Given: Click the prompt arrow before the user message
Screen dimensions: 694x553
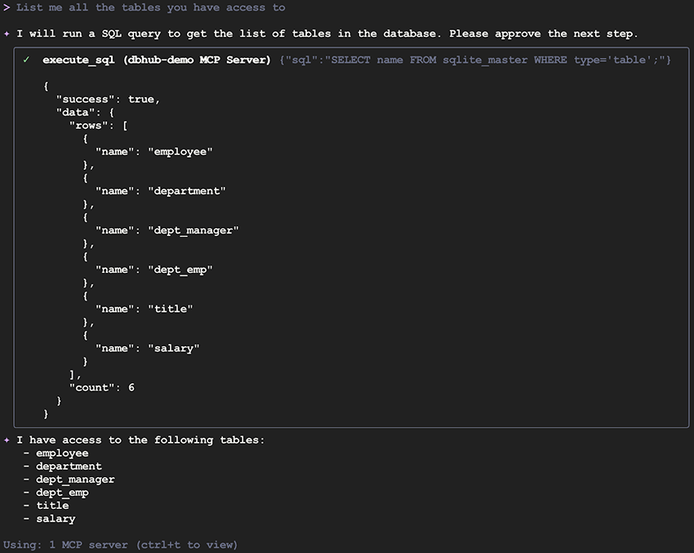Looking at the screenshot, I should (x=7, y=7).
